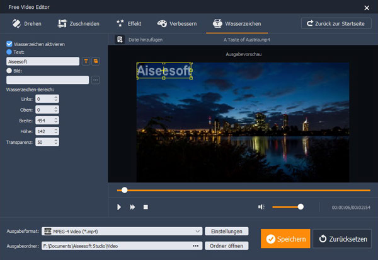Open the font settings T icon

coord(86,61)
